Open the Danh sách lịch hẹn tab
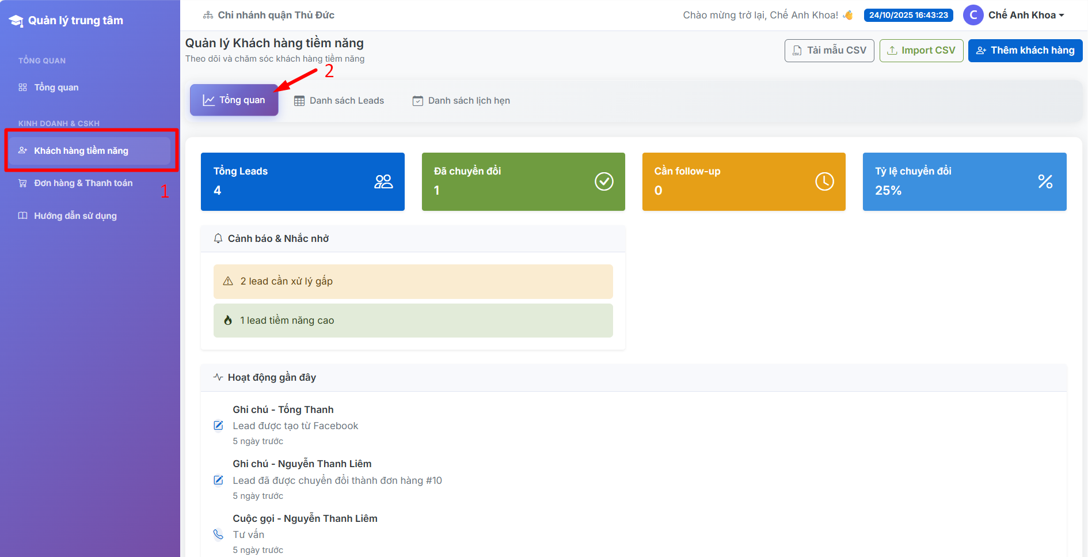Screen dimensions: 1088x557 461,101
